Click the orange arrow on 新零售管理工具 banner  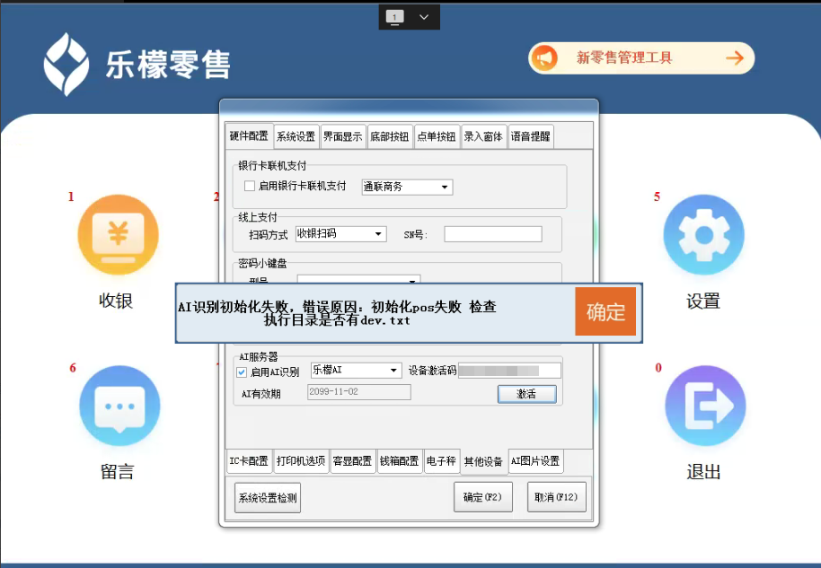(735, 58)
